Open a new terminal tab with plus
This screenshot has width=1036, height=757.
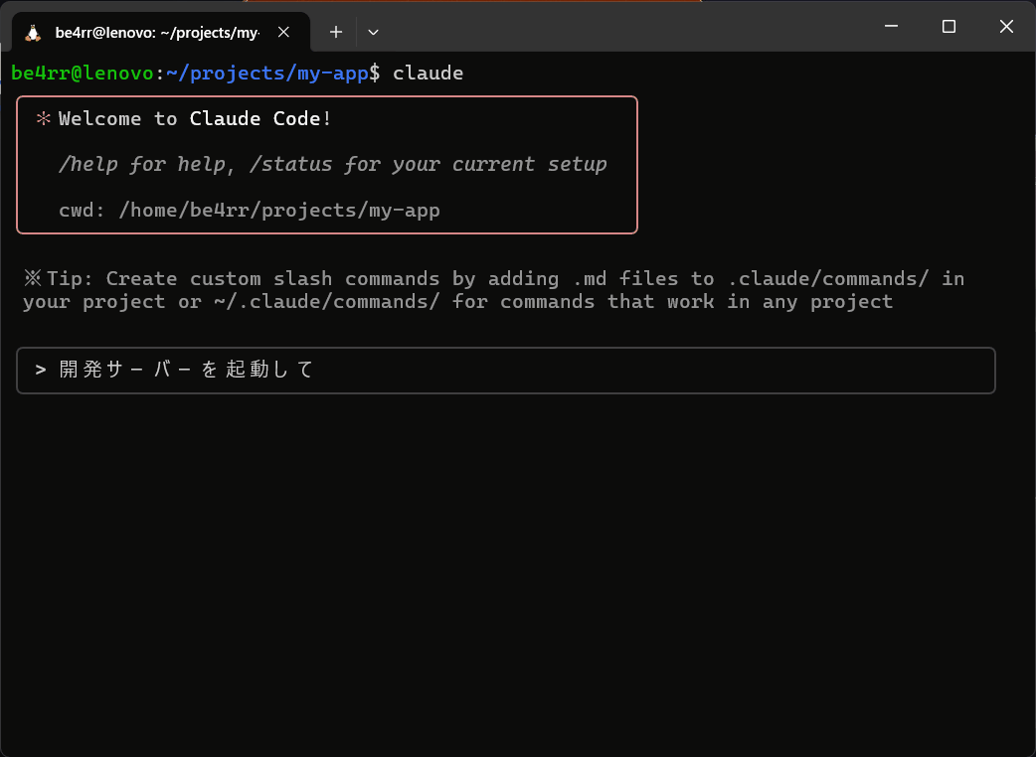pyautogui.click(x=336, y=32)
